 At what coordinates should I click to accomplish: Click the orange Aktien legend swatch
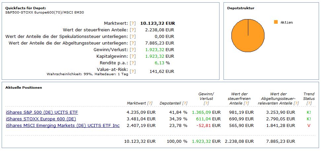coord(276,22)
